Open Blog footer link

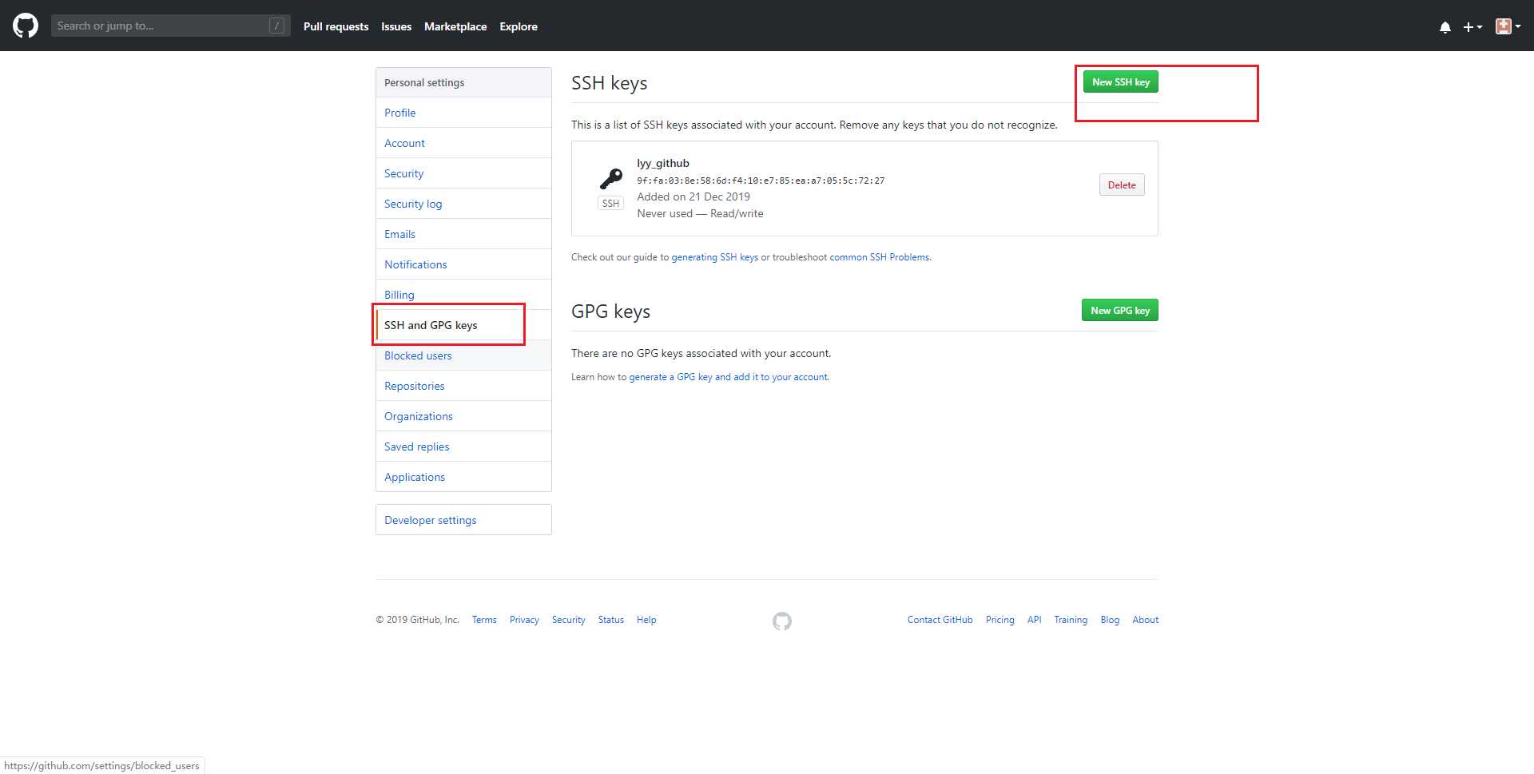click(x=1110, y=620)
